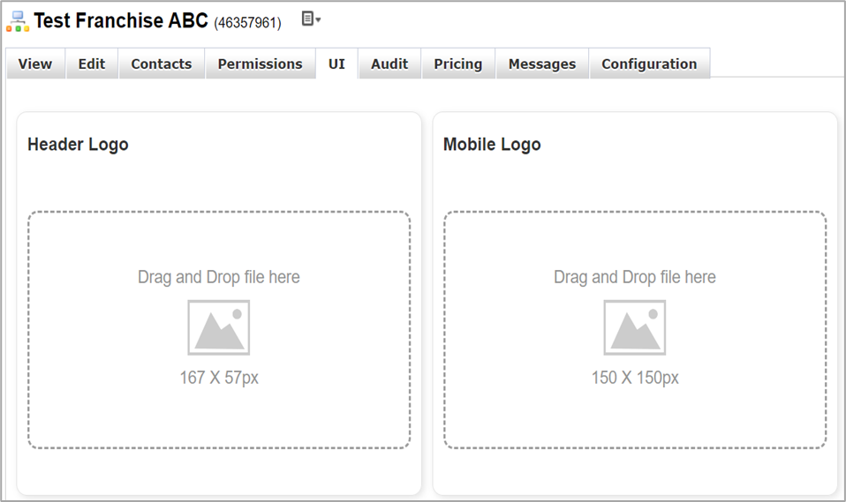Open the Configuration tab
Viewport: 846px width, 502px height.
[x=649, y=64]
